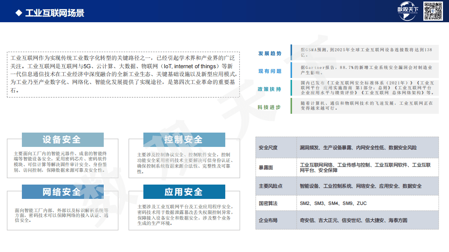Click the diamond icon before the slide title
The height and width of the screenshot is (252, 449).
18,13
